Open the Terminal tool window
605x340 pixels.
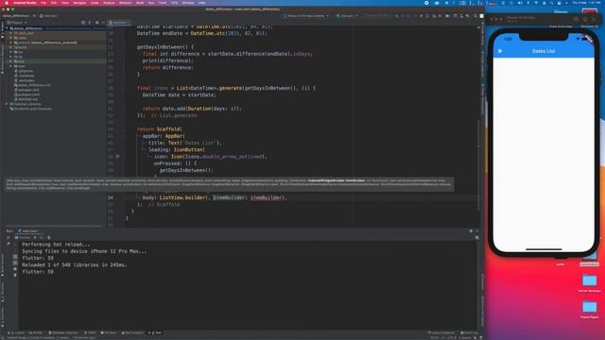tap(108, 332)
